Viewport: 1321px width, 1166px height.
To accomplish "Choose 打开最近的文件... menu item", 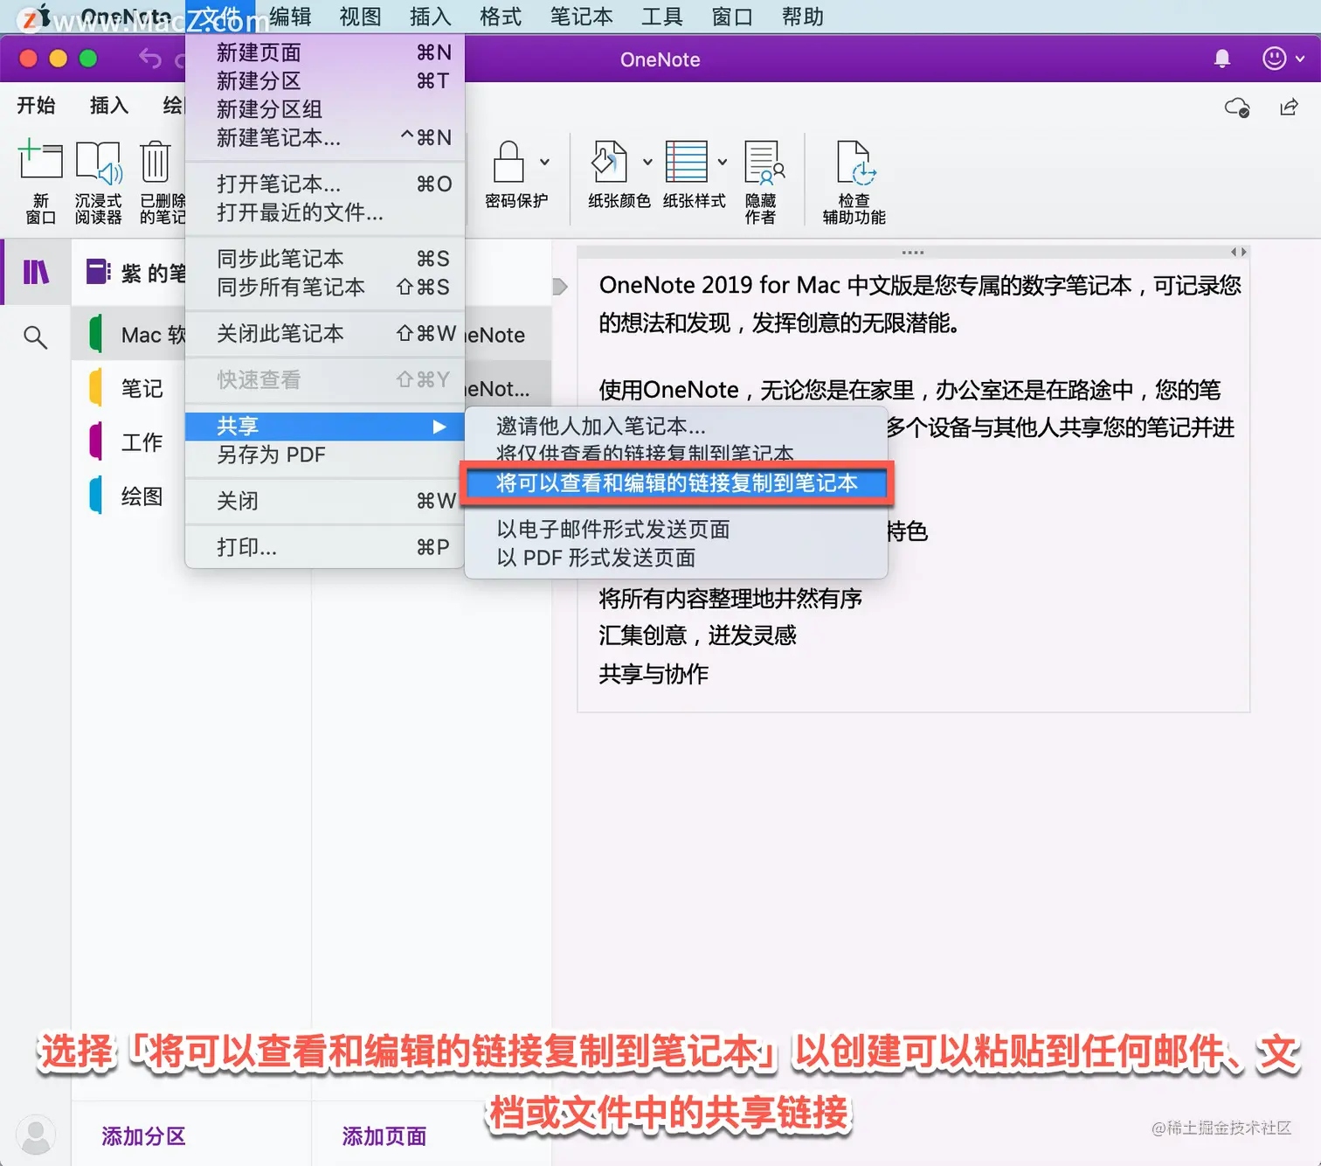I will pyautogui.click(x=324, y=212).
